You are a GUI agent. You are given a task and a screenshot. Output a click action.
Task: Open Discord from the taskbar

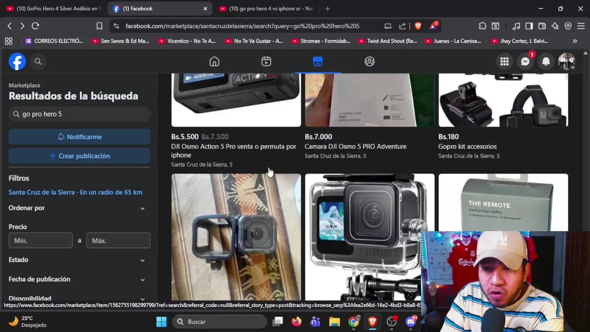(411, 322)
